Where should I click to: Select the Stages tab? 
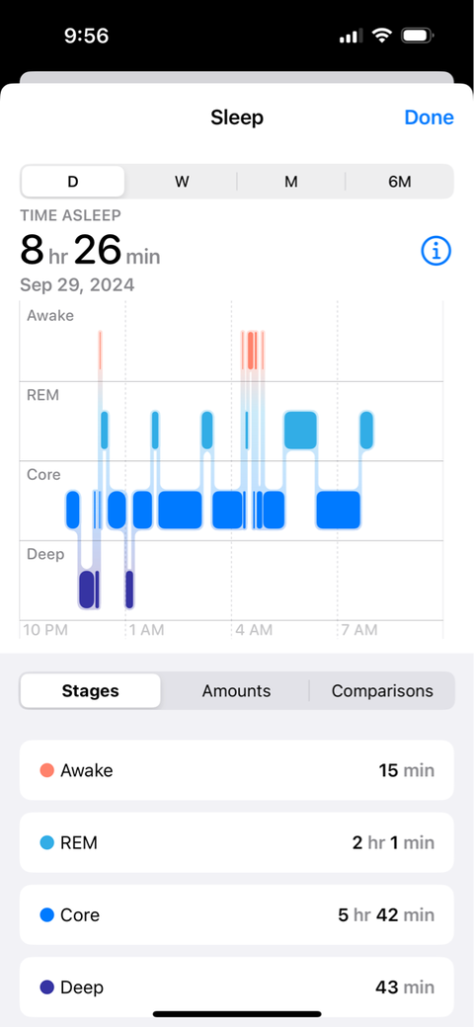(90, 691)
